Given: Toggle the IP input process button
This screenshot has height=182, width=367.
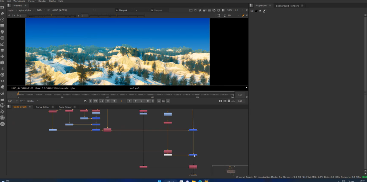Looking at the screenshot, I should (x=48, y=10).
